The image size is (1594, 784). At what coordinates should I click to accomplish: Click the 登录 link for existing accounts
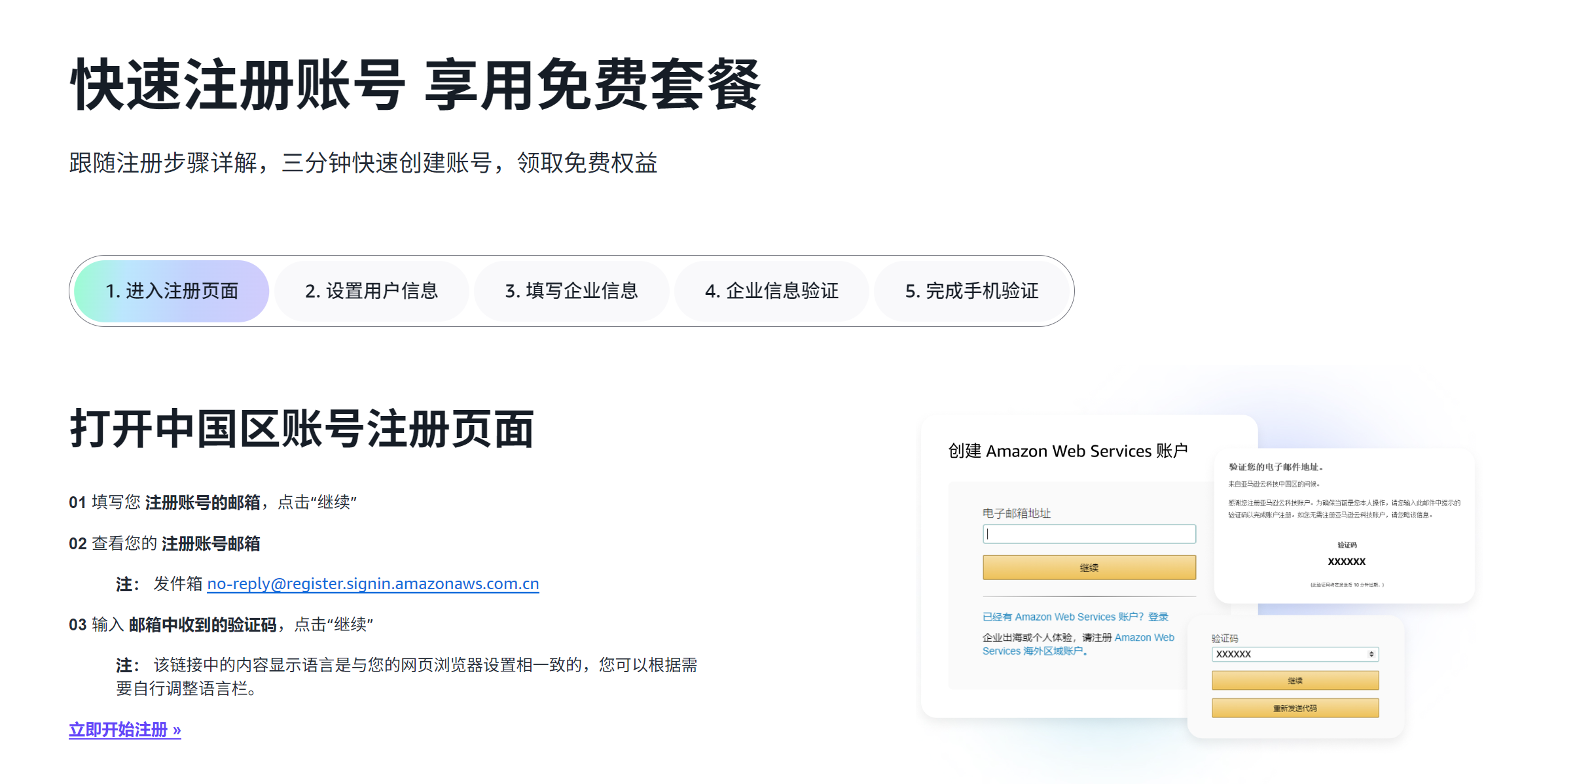1157,617
